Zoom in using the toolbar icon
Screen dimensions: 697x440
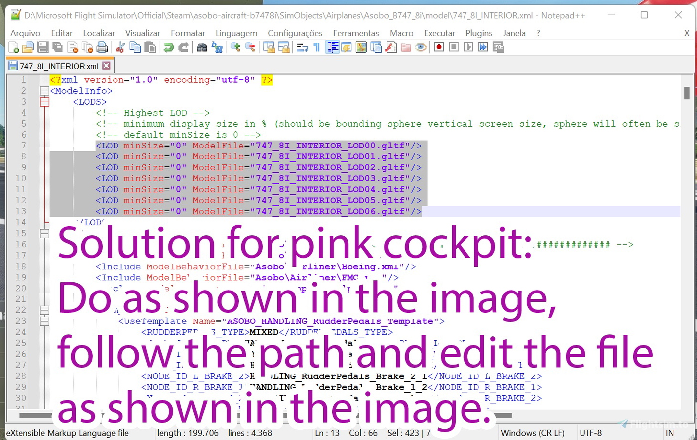pos(235,47)
